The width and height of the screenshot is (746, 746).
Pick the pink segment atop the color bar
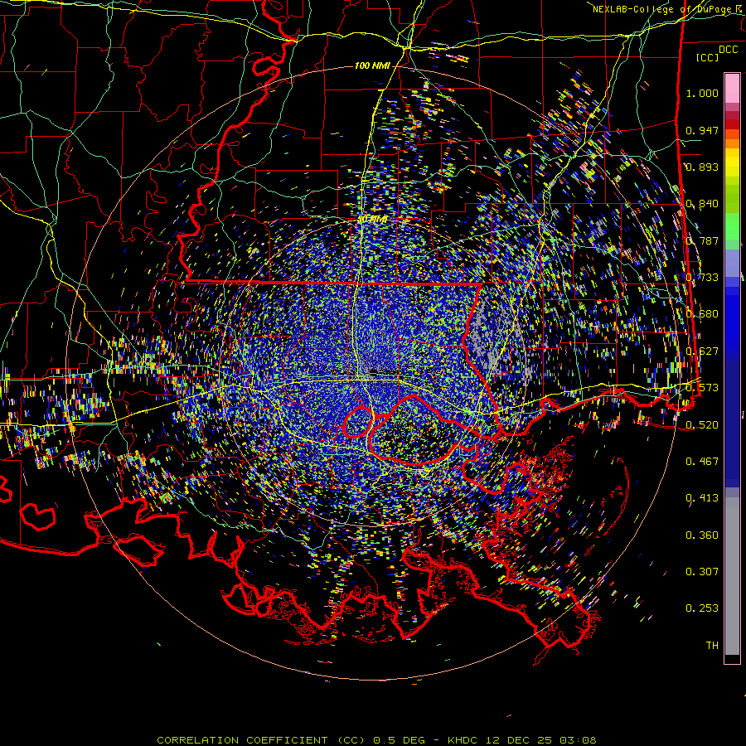point(732,89)
